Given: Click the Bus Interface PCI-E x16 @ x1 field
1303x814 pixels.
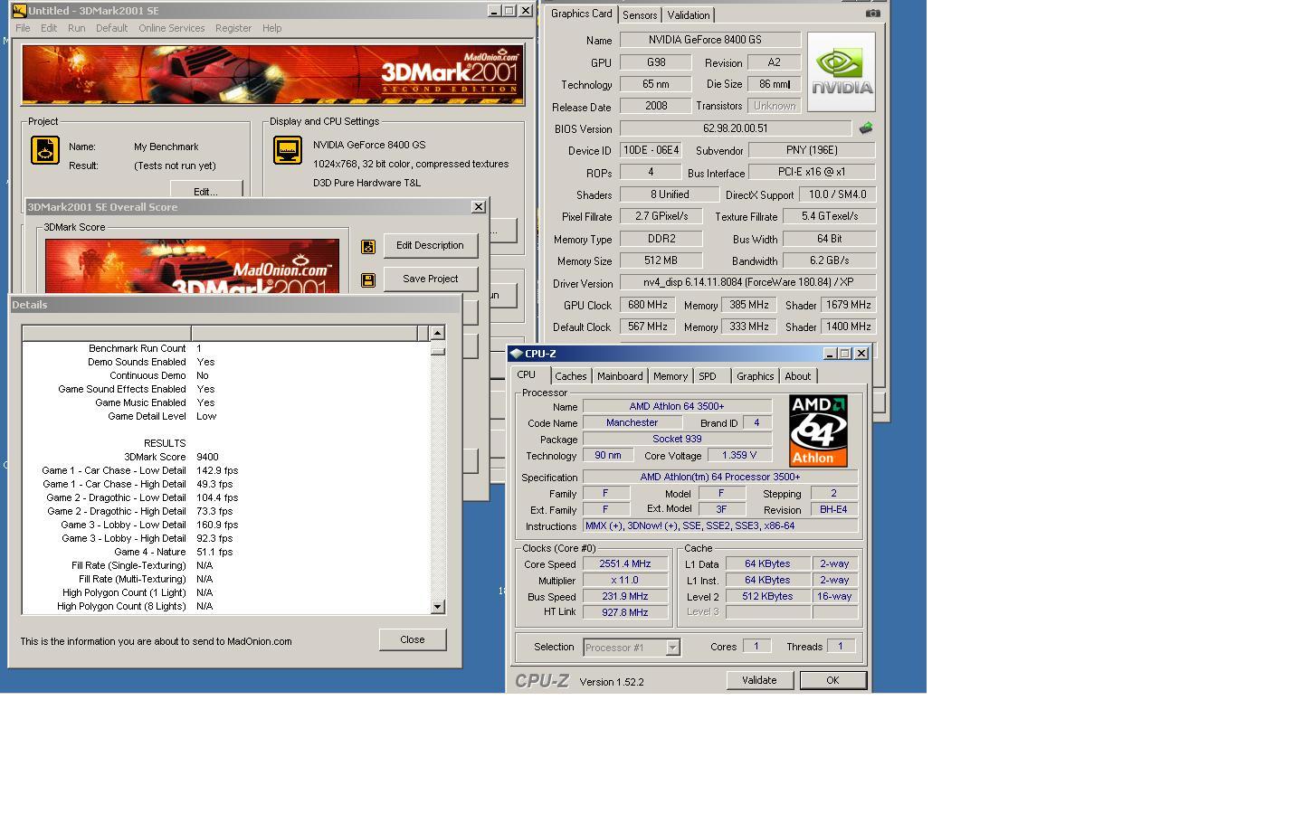Looking at the screenshot, I should point(812,172).
